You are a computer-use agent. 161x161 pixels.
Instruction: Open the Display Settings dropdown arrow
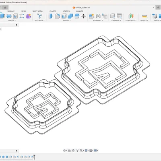88,151
